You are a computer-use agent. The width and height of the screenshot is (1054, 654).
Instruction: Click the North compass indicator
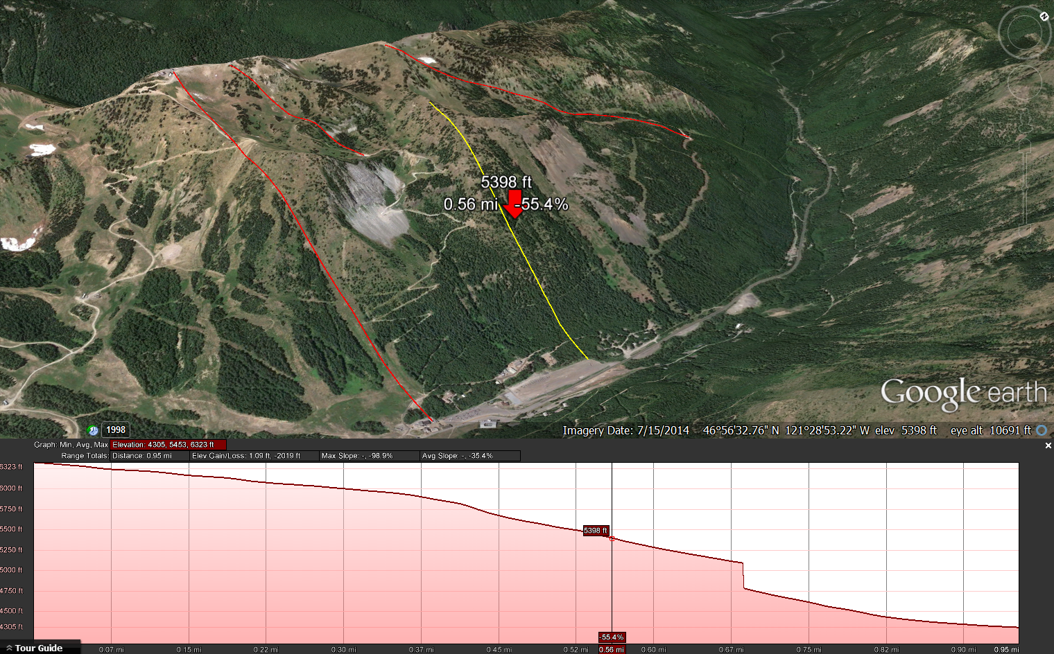pyautogui.click(x=1044, y=17)
